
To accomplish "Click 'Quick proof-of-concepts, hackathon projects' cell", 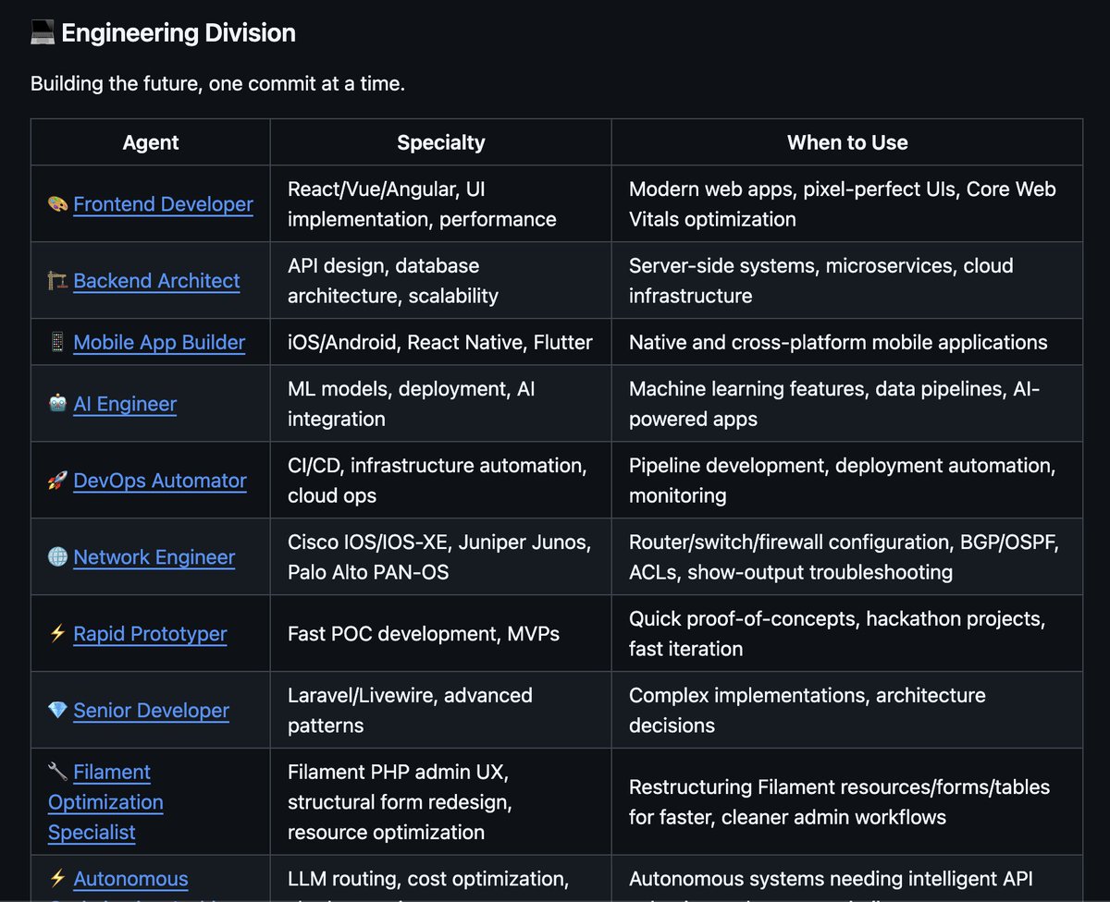I will (847, 634).
